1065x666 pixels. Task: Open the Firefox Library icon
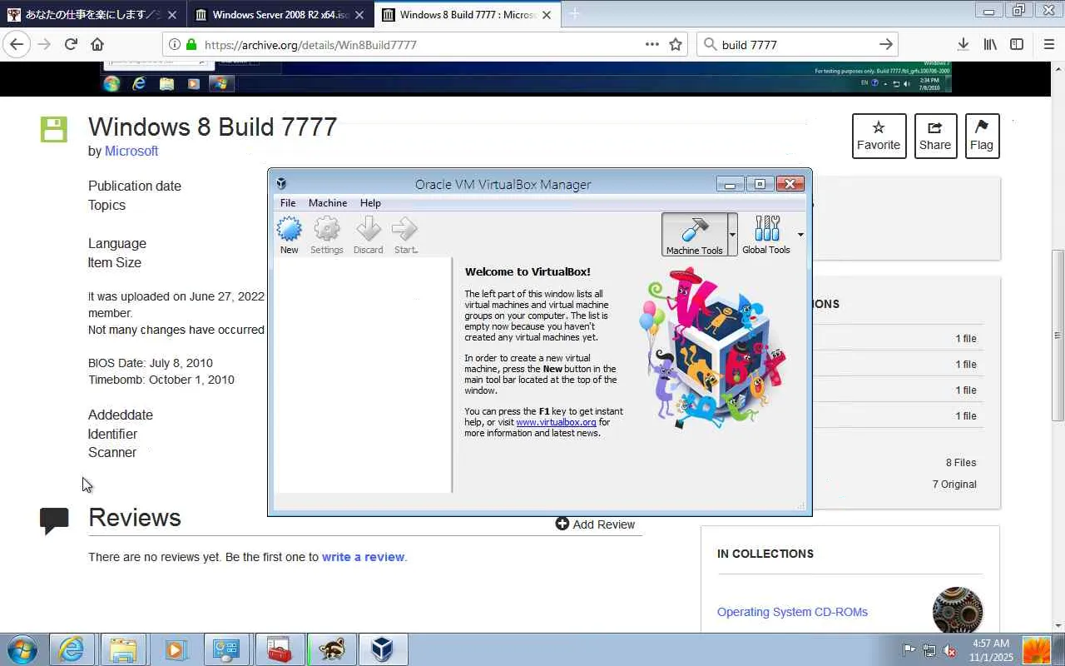[x=990, y=44]
